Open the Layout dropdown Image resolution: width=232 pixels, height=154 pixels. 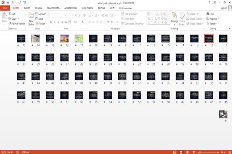pos(41,14)
